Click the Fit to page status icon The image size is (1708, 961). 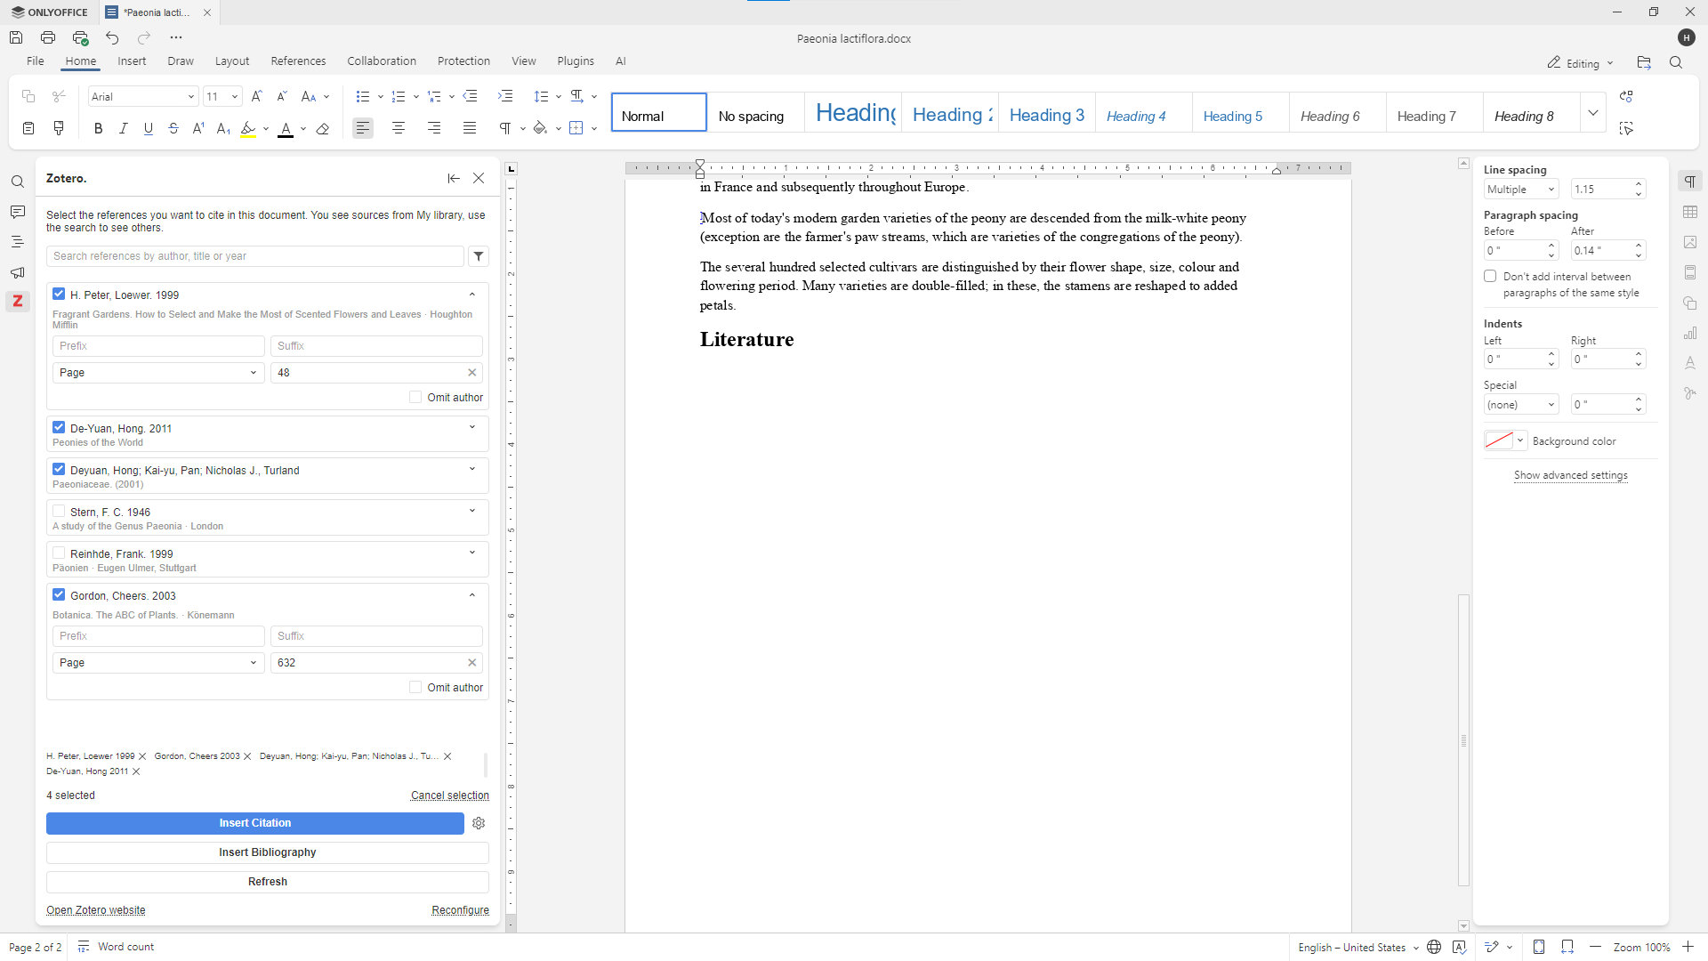[x=1539, y=947]
